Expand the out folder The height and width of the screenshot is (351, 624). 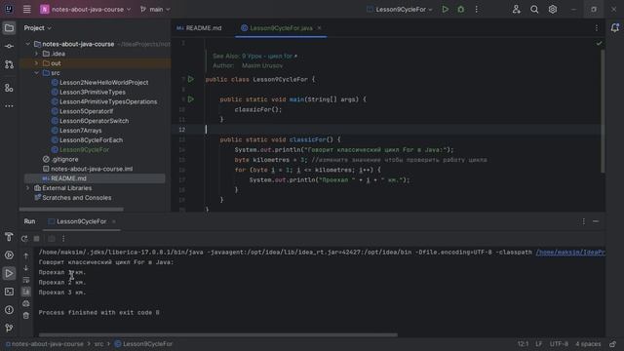[x=37, y=63]
